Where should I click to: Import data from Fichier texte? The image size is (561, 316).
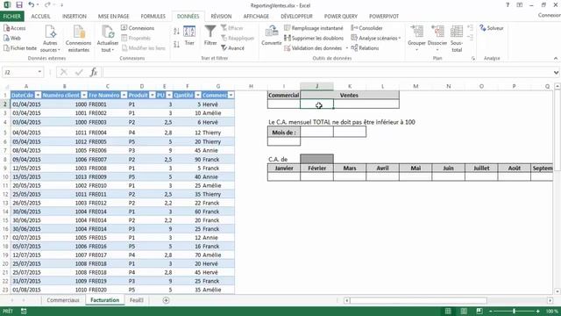pos(20,48)
